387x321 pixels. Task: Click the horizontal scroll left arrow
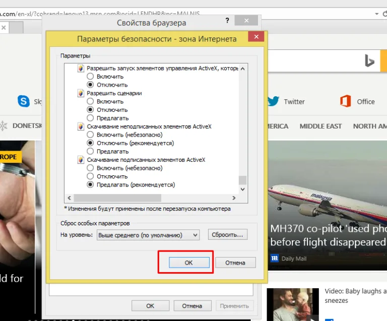click(x=70, y=198)
